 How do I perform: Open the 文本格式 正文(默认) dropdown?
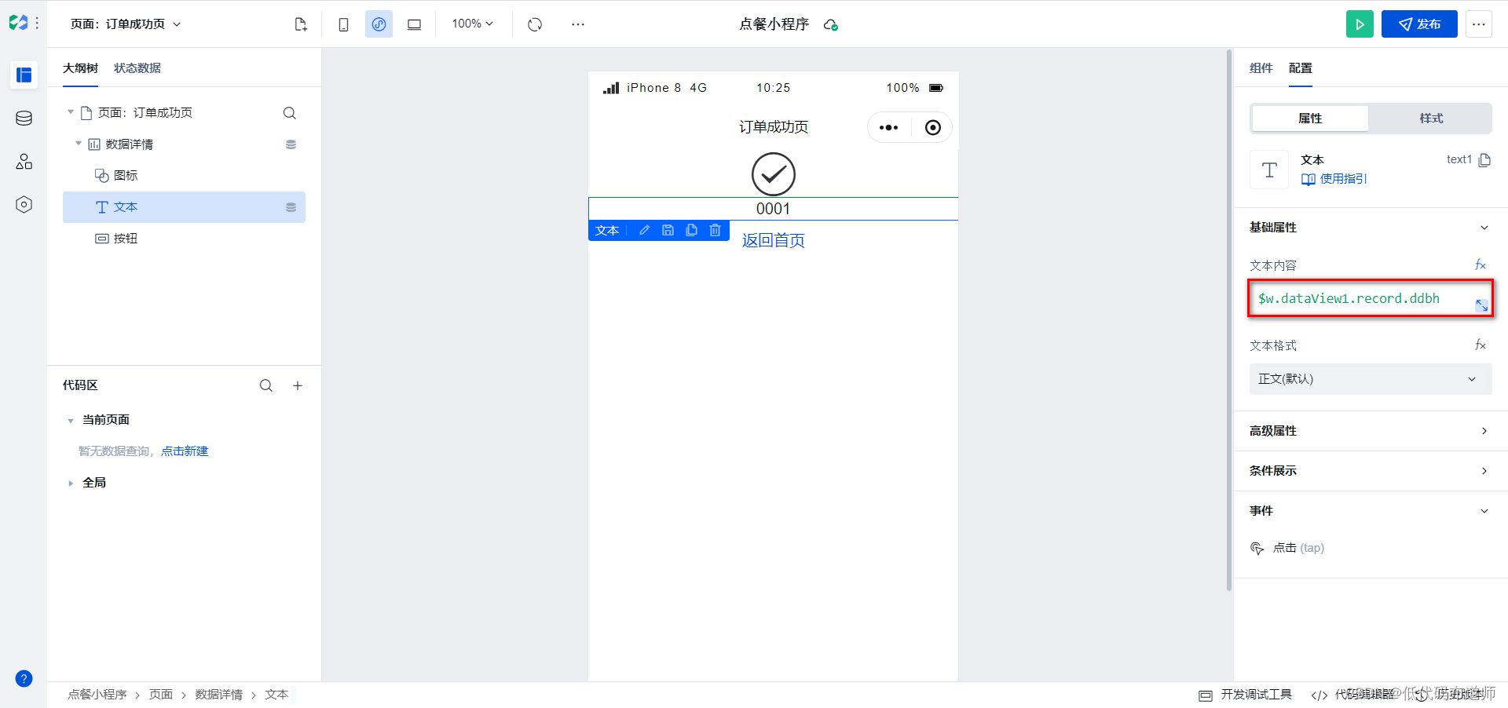tap(1371, 379)
